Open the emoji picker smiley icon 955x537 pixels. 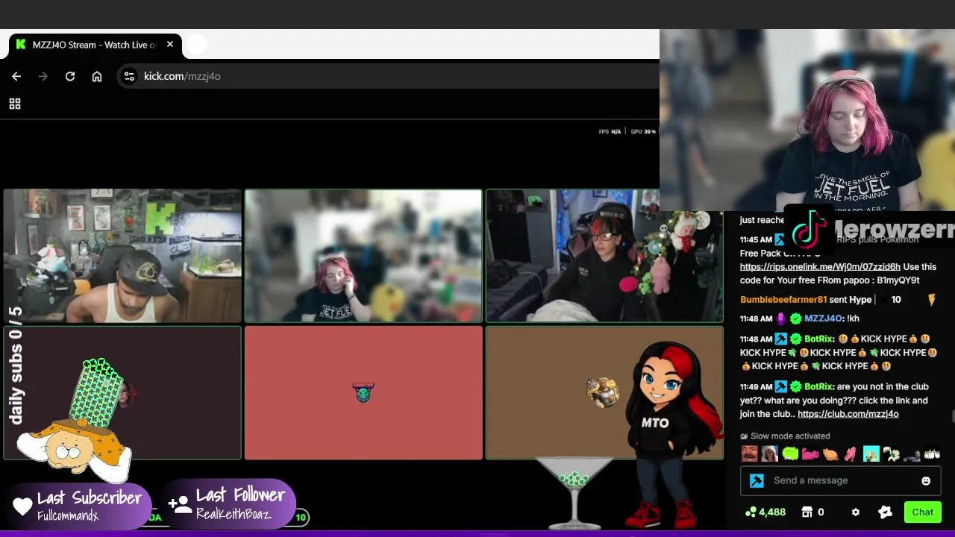coord(926,481)
